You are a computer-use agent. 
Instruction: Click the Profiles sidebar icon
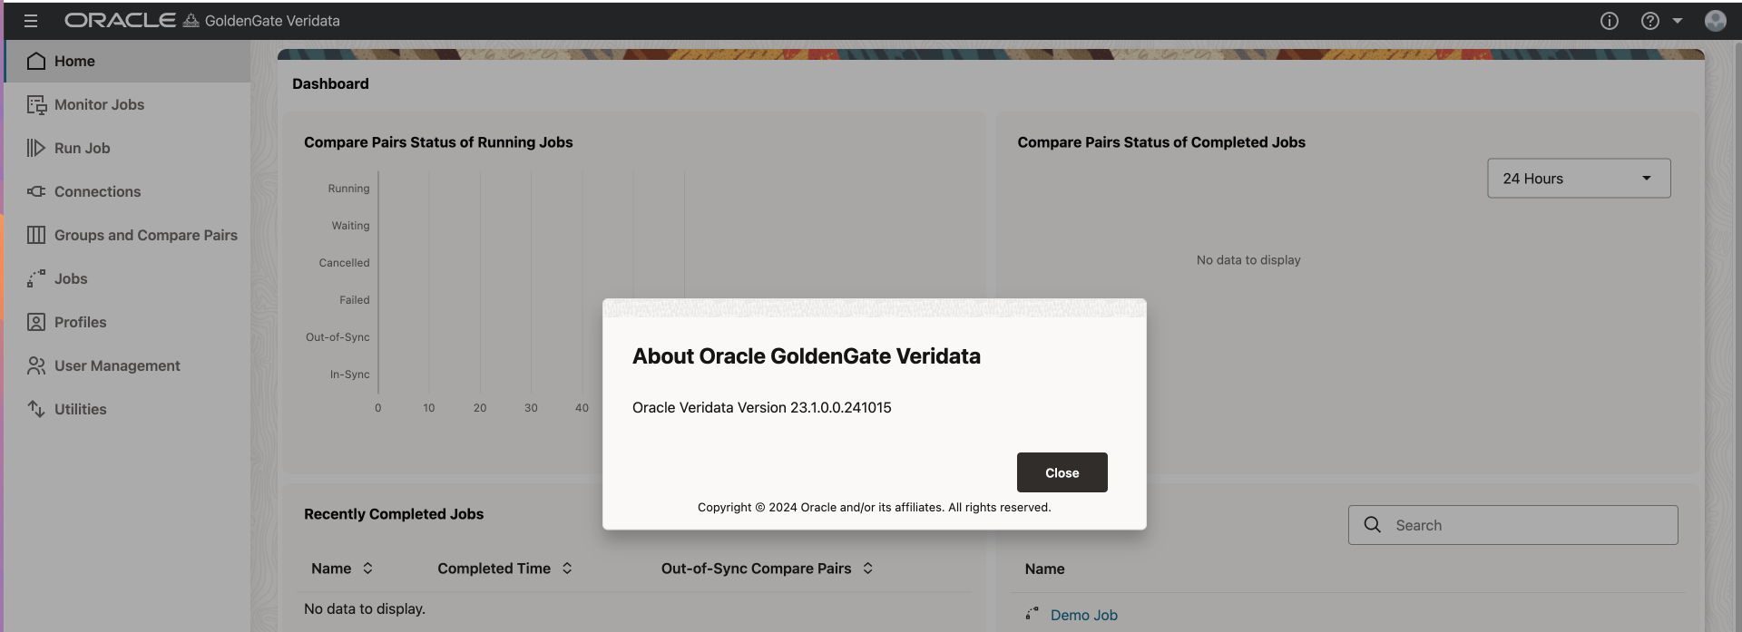[x=36, y=322]
